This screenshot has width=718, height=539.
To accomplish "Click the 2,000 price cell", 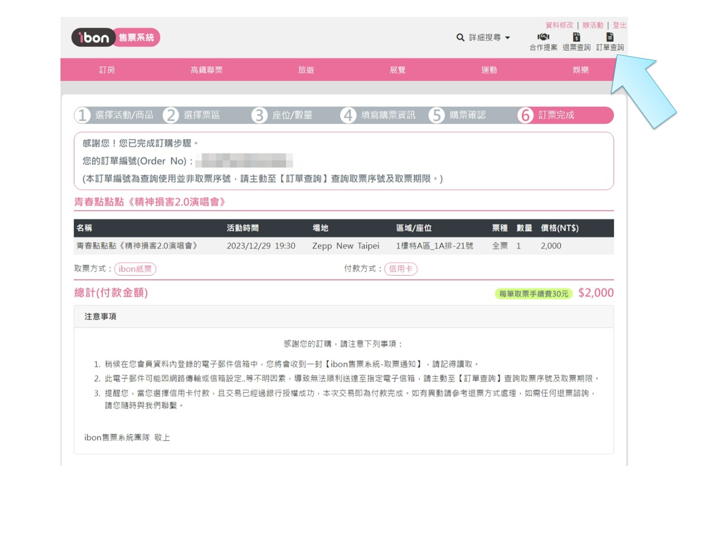I will pyautogui.click(x=551, y=246).
